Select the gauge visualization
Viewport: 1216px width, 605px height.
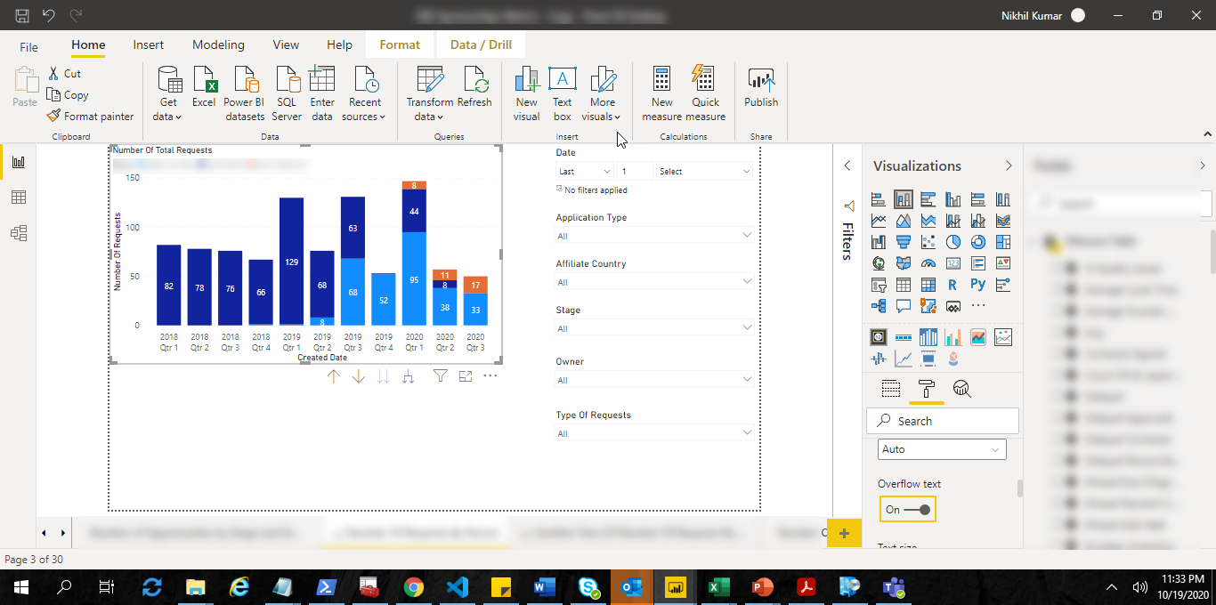(x=928, y=263)
